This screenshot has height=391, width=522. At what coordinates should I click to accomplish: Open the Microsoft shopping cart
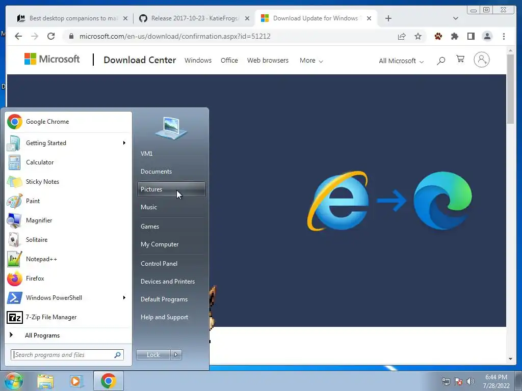(460, 59)
